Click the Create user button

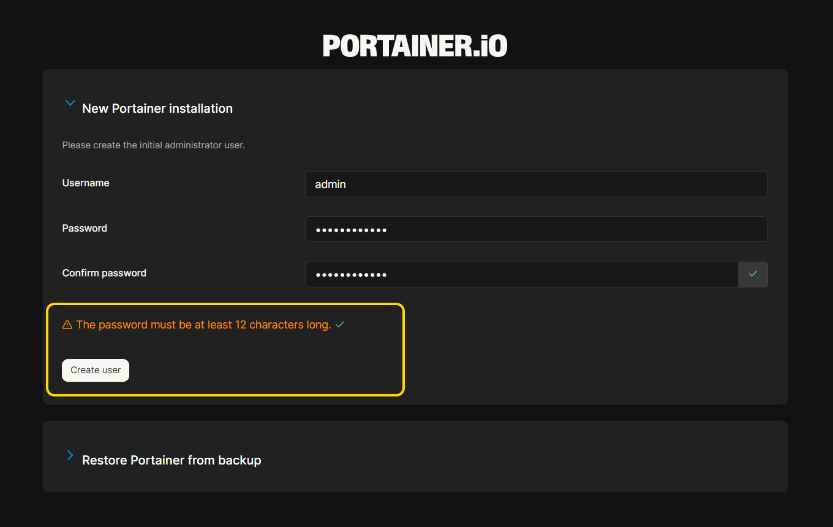(96, 370)
